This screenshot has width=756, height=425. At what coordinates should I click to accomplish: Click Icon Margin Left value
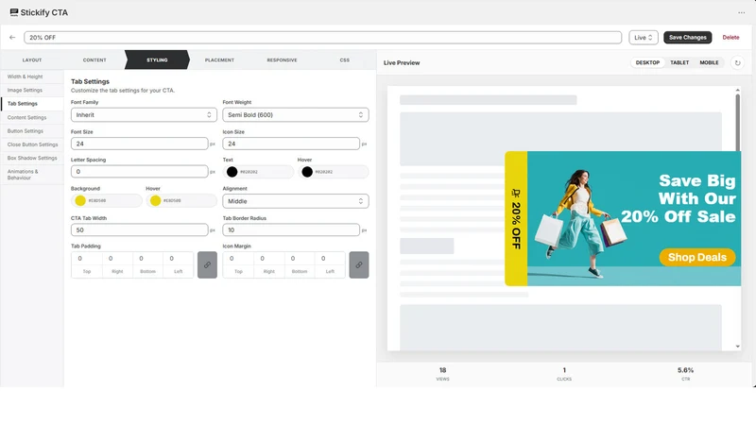330,259
